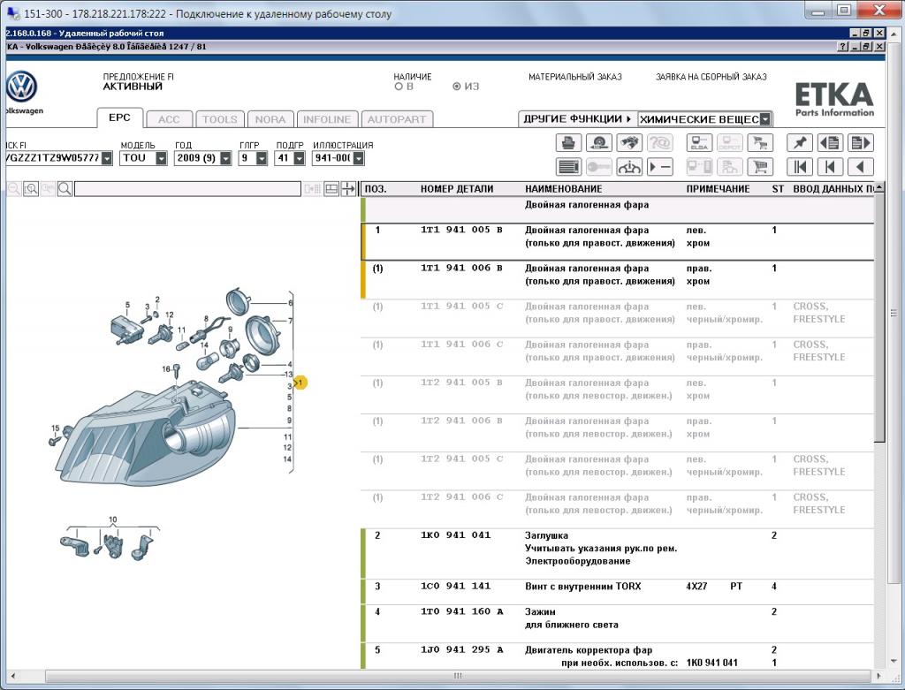Select the НАЛИЧИЕ 'ИЗ' radio button
This screenshot has width=905, height=690.
[x=457, y=87]
